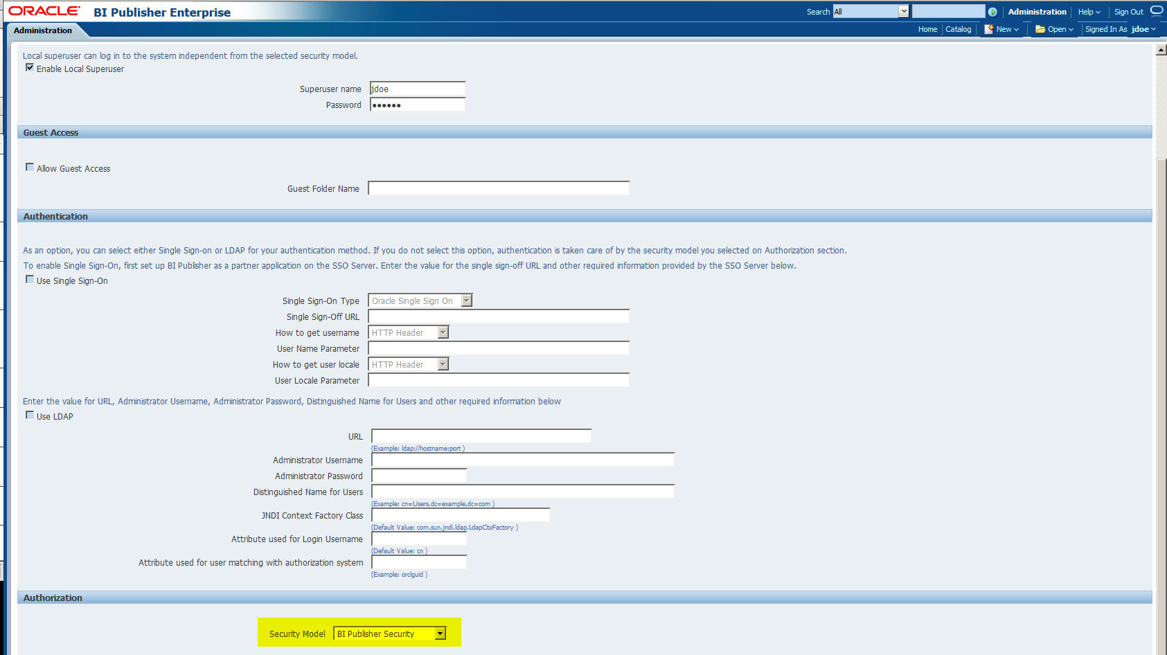The image size is (1167, 655).
Task: Open the Administration link in header
Action: coord(1037,12)
